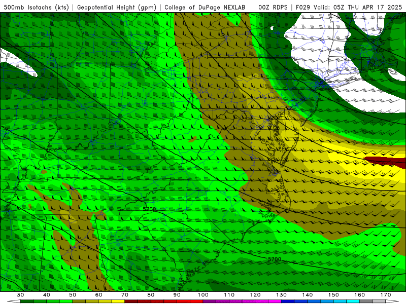Viewport: 406px width, 304px height.
Task: Click the legend value 40
Action: [x=46, y=295]
